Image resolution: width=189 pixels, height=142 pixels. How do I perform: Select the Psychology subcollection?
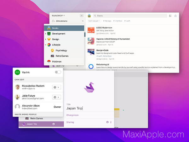pyautogui.click(x=64, y=50)
